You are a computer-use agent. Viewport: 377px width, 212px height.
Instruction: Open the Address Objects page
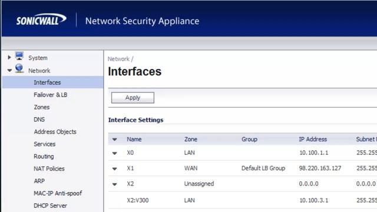coord(55,132)
